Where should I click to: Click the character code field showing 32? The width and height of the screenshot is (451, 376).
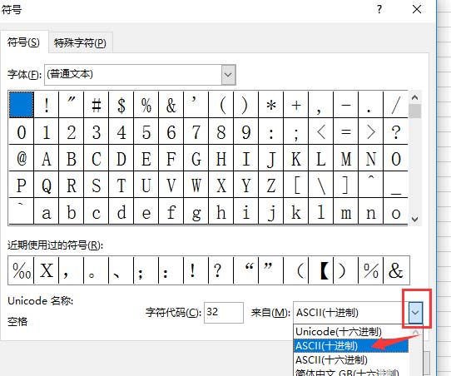pos(224,313)
